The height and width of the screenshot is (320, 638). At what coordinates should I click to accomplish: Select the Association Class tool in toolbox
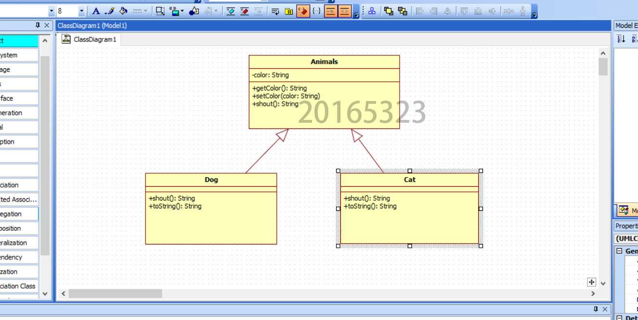tap(19, 286)
